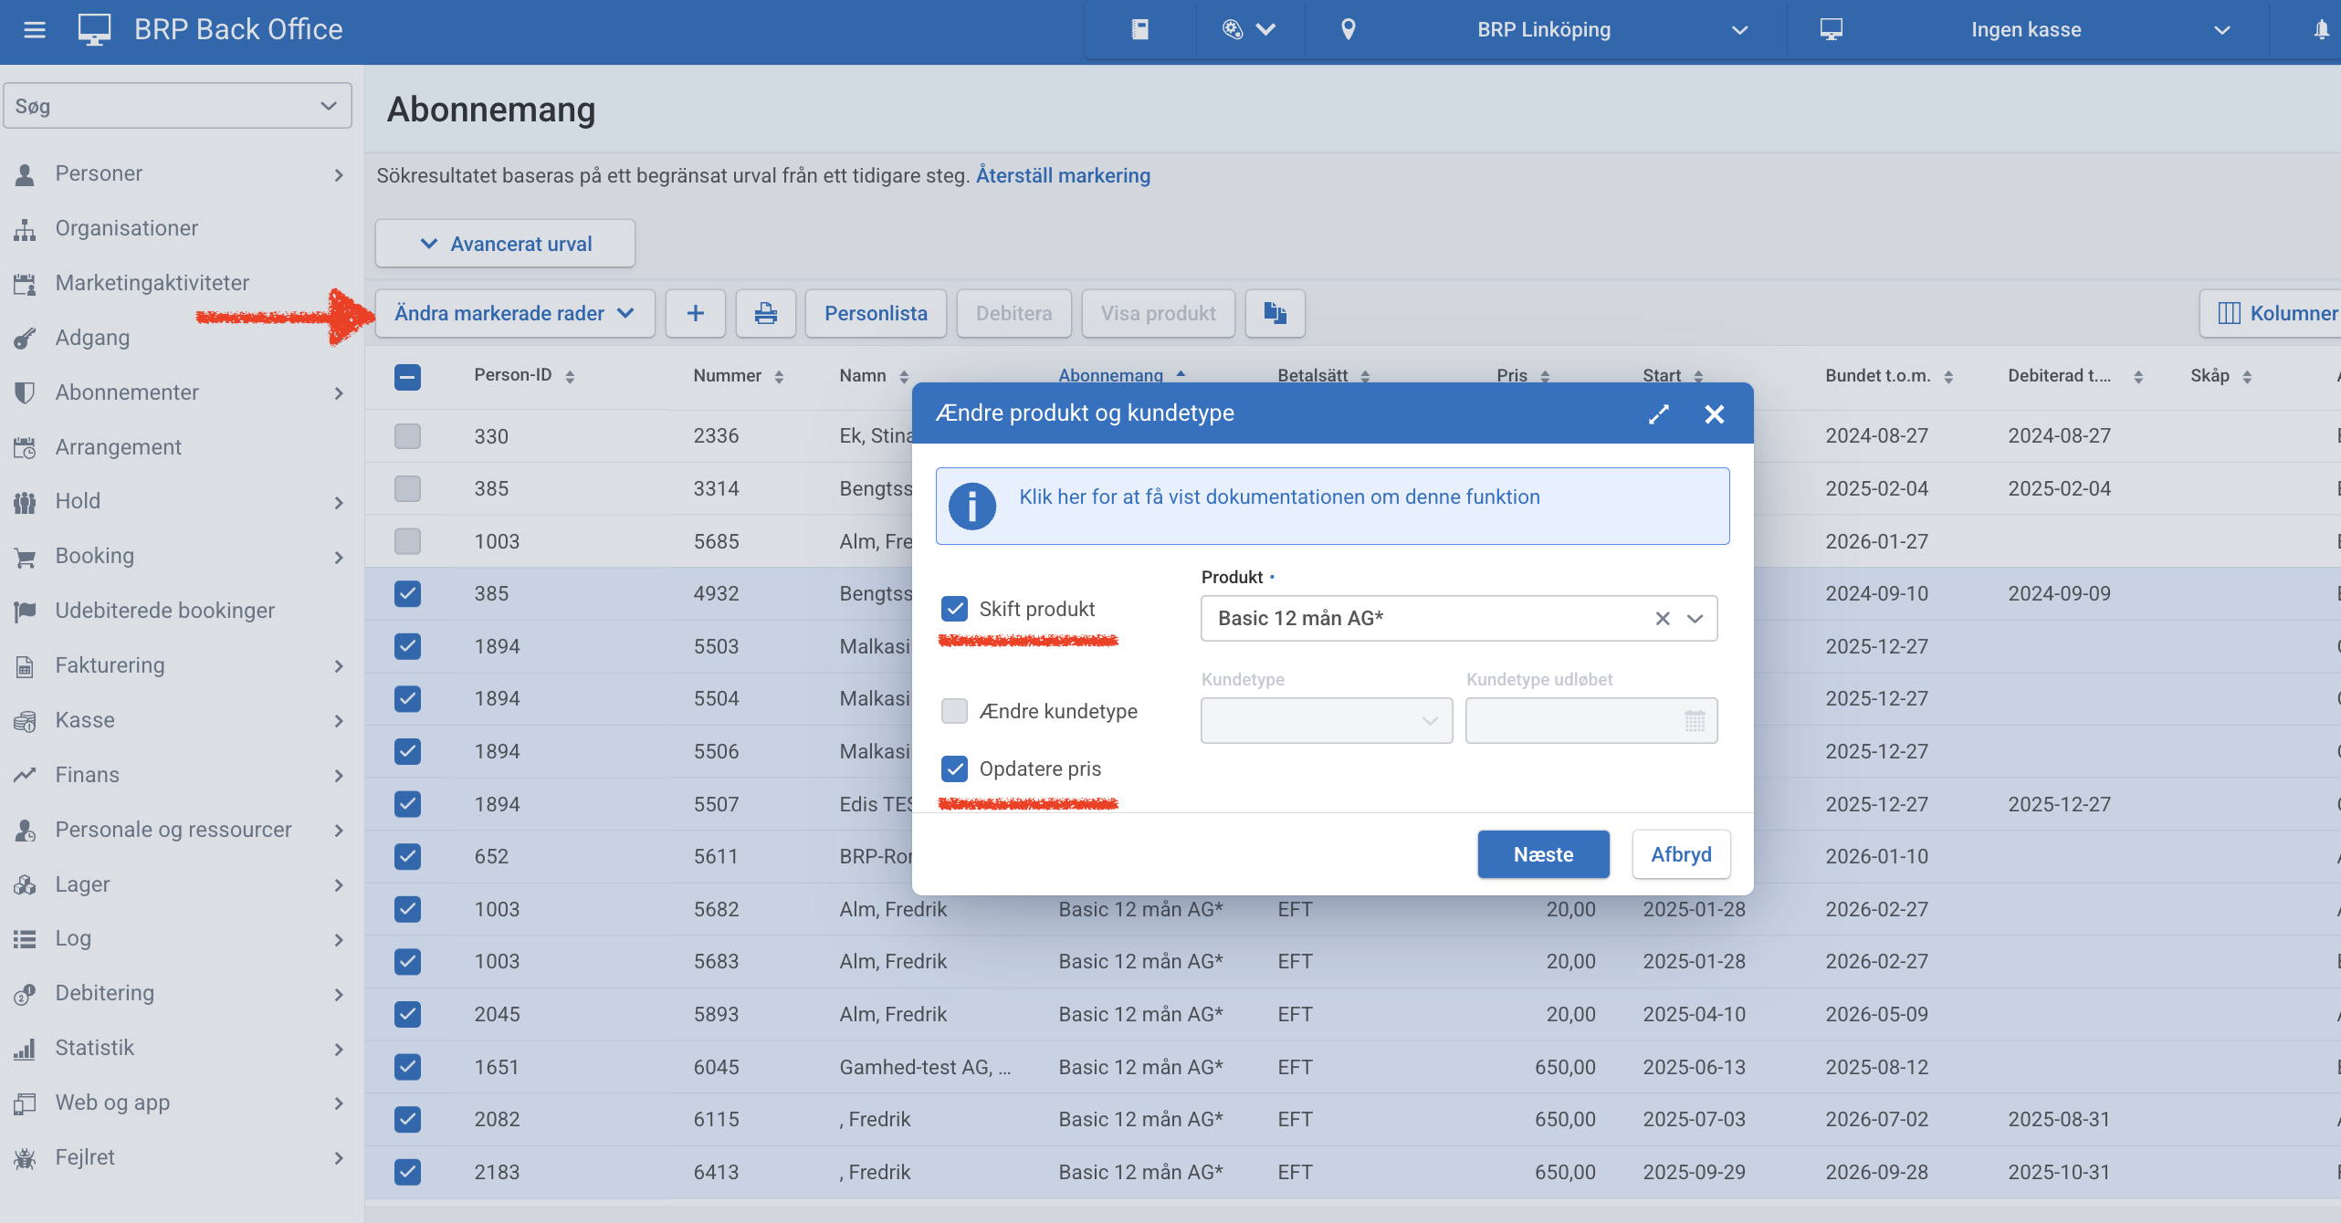Enable the Ændre kundetype checkbox

pyautogui.click(x=954, y=711)
